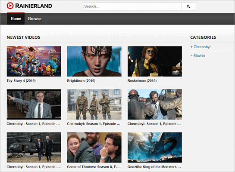
Task: Open Chernobyl thumbnail of man pointing in gray suit
Action: point(34,104)
